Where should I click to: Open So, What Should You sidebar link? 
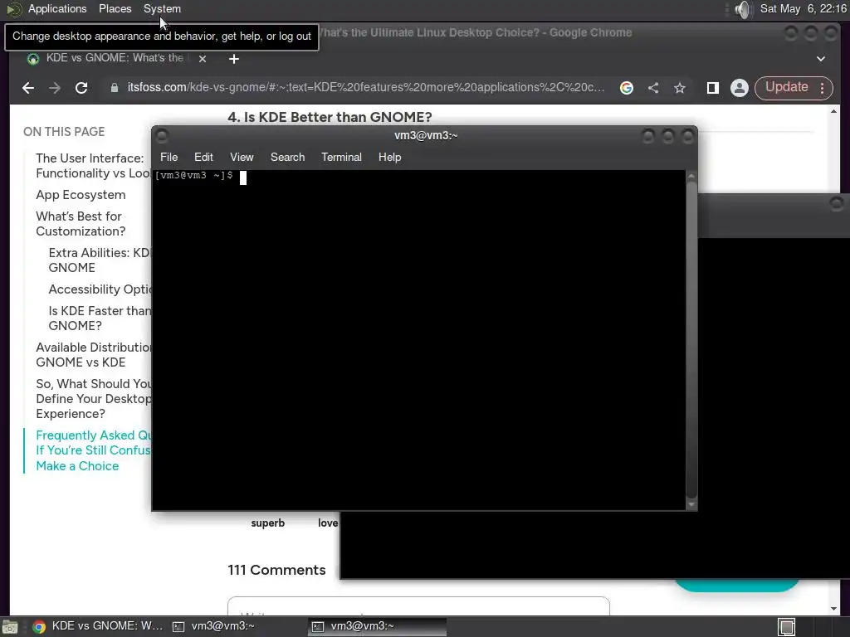point(93,399)
